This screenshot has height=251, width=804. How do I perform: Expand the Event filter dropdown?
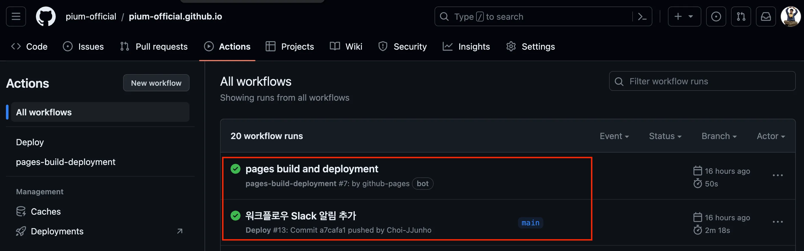point(614,136)
